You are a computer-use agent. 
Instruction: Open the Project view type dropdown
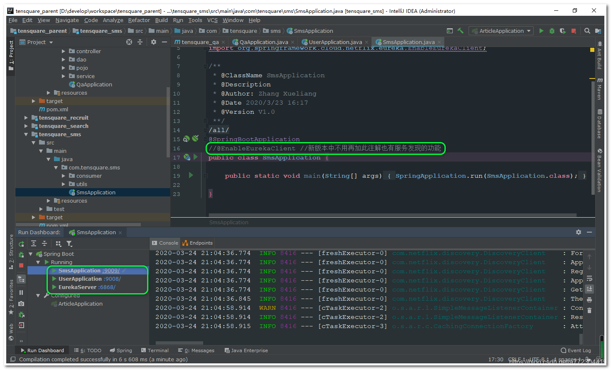click(x=37, y=42)
